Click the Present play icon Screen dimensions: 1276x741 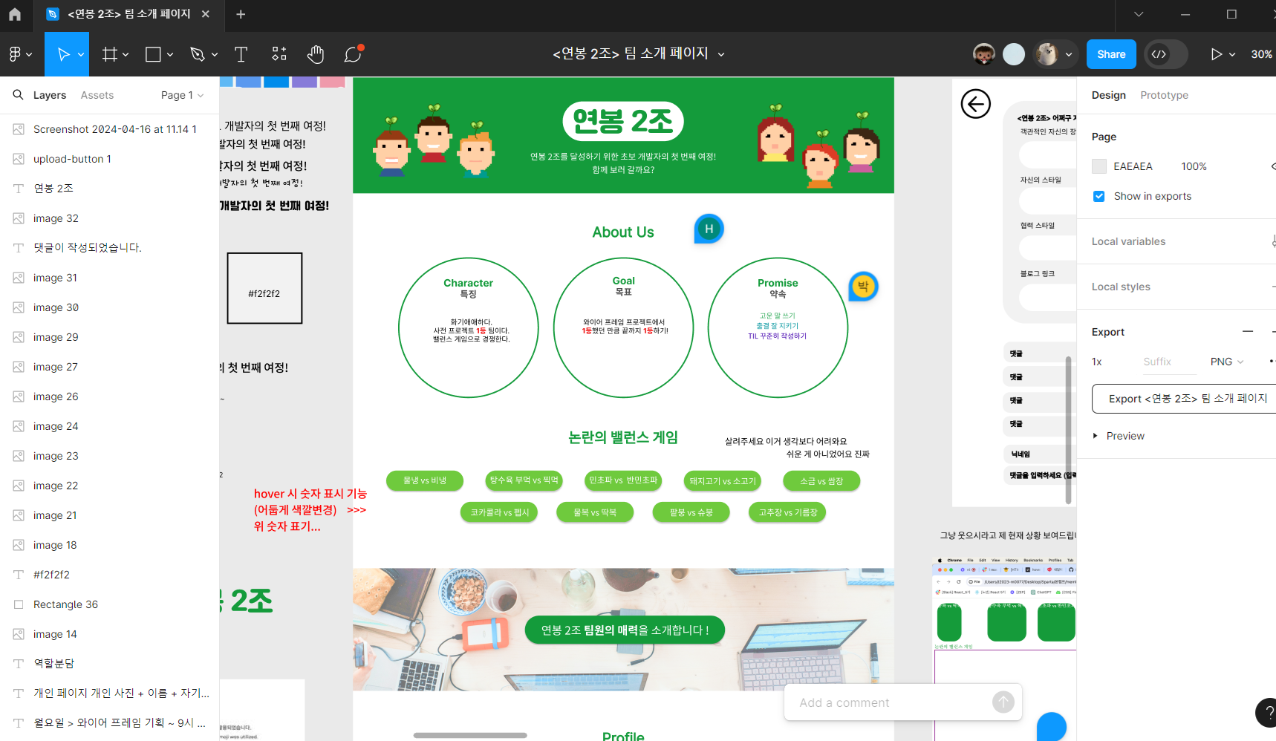pos(1216,54)
